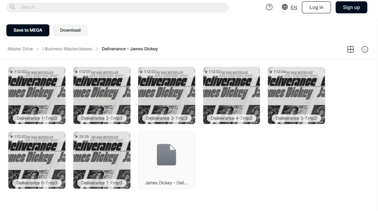Viewport: 378px width, 211px height.
Task: Navigate to I Business Masterclasses breadcrumb
Action: 67,49
